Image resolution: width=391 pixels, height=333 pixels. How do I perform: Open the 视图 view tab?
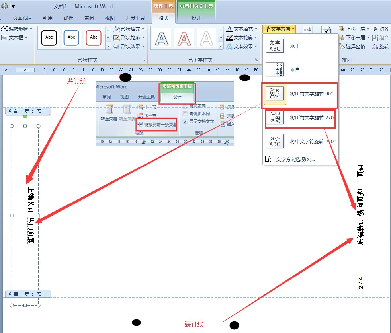point(110,18)
